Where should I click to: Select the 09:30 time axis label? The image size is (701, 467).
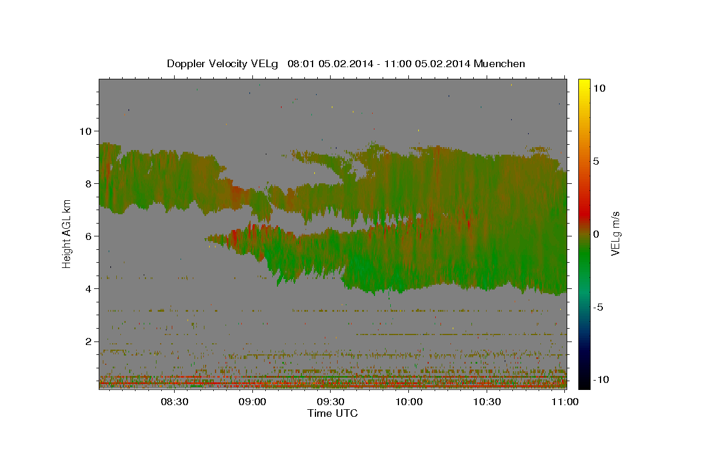coord(331,402)
